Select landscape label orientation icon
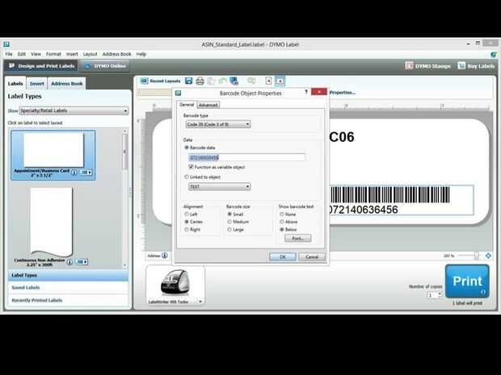 coord(280,81)
